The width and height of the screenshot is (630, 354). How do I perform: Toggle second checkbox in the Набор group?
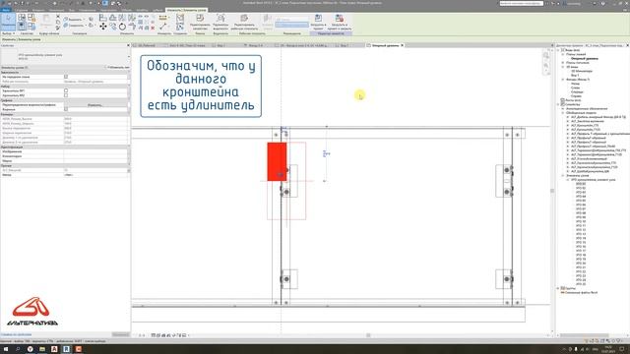click(66, 95)
